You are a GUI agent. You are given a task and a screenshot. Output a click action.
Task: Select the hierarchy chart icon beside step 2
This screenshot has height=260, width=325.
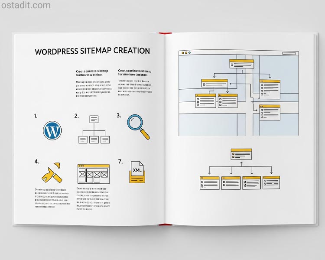click(x=94, y=130)
